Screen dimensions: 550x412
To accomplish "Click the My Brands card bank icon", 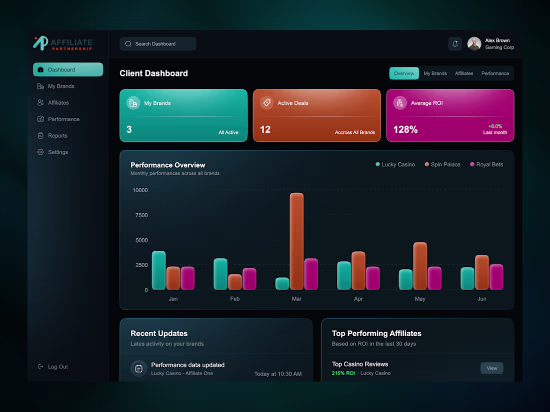I will 133,103.
